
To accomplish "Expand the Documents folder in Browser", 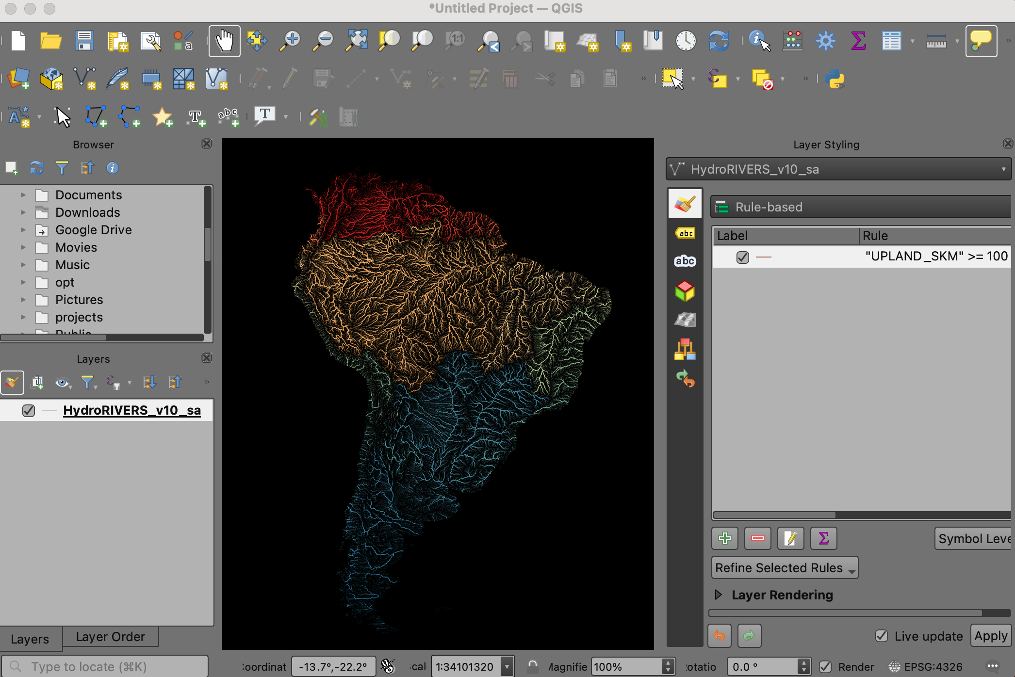I will click(x=23, y=195).
